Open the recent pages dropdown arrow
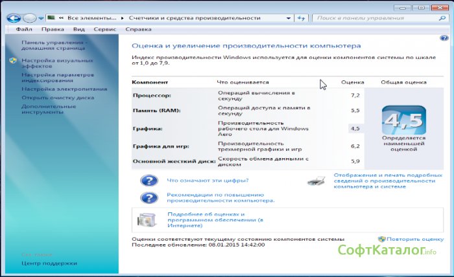454x277 pixels. [x=41, y=19]
